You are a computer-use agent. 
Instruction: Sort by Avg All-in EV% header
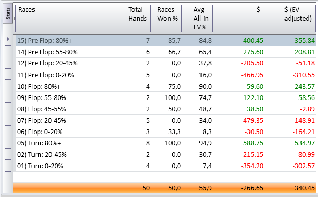coord(197,18)
